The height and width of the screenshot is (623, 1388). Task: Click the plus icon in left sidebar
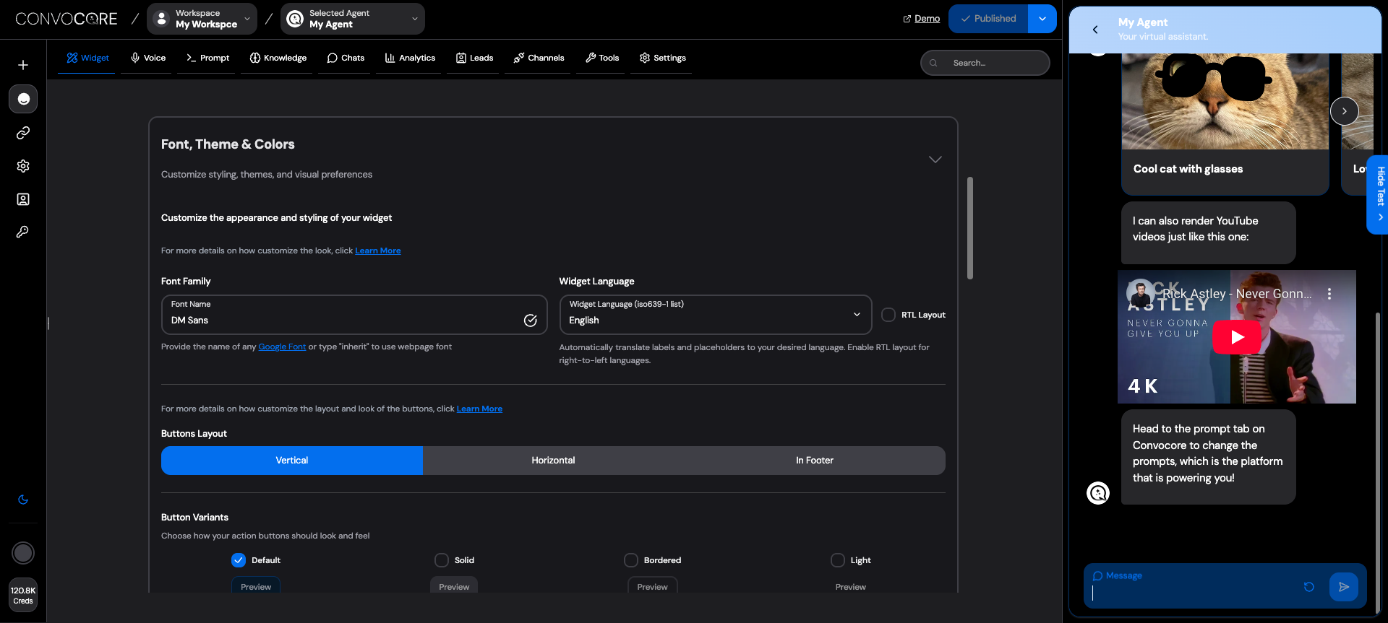coord(23,65)
